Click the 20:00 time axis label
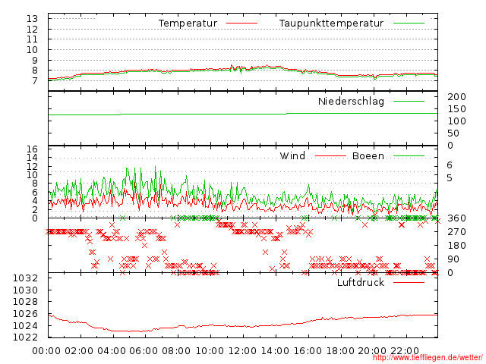The image size is (486, 364). click(x=373, y=351)
